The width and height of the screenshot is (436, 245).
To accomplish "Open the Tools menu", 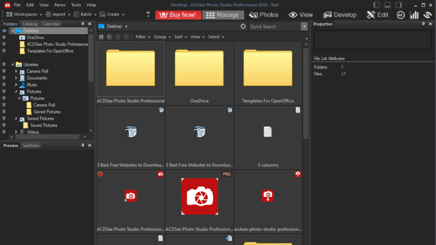I will pos(76,5).
